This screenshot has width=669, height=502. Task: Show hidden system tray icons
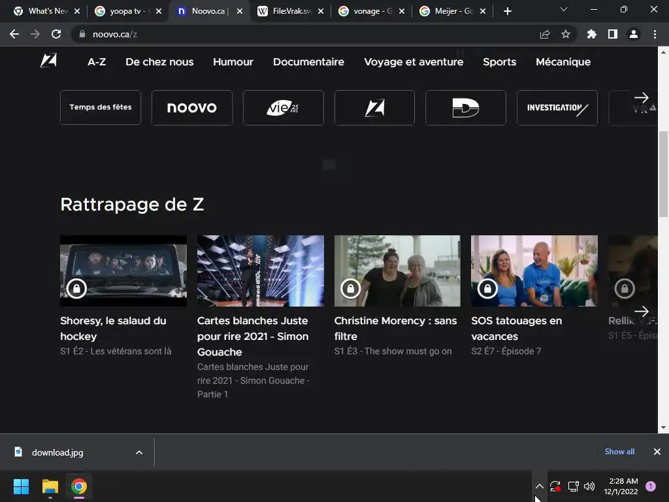click(539, 486)
